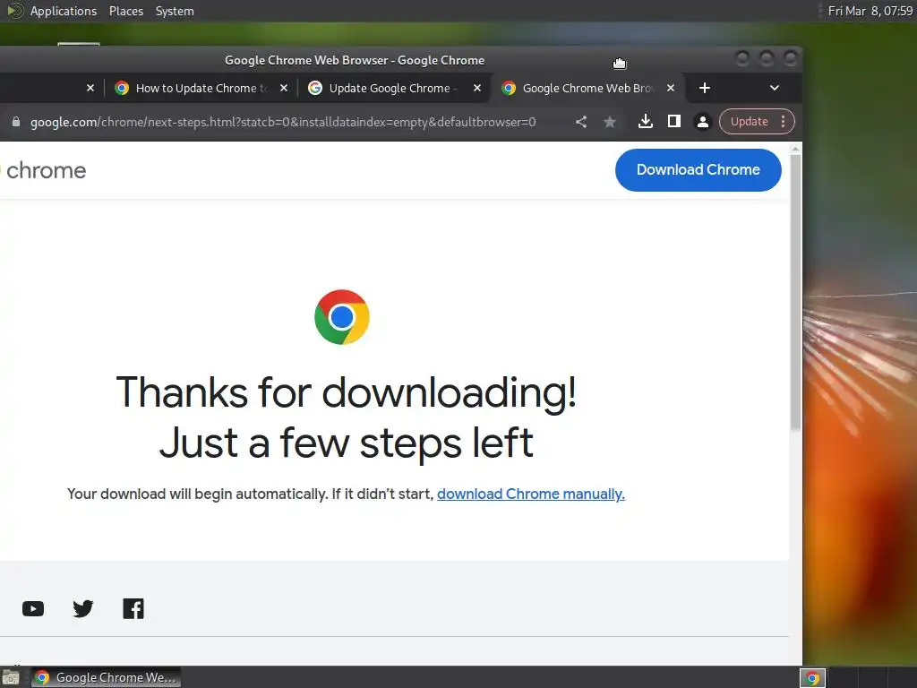Click the Download Chrome button
The image size is (917, 688).
click(698, 169)
